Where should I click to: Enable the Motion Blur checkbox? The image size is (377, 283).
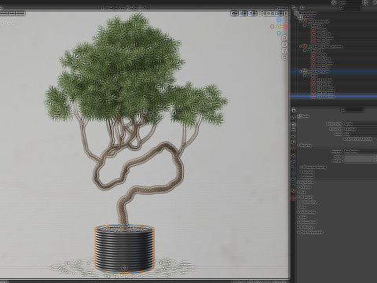302,202
